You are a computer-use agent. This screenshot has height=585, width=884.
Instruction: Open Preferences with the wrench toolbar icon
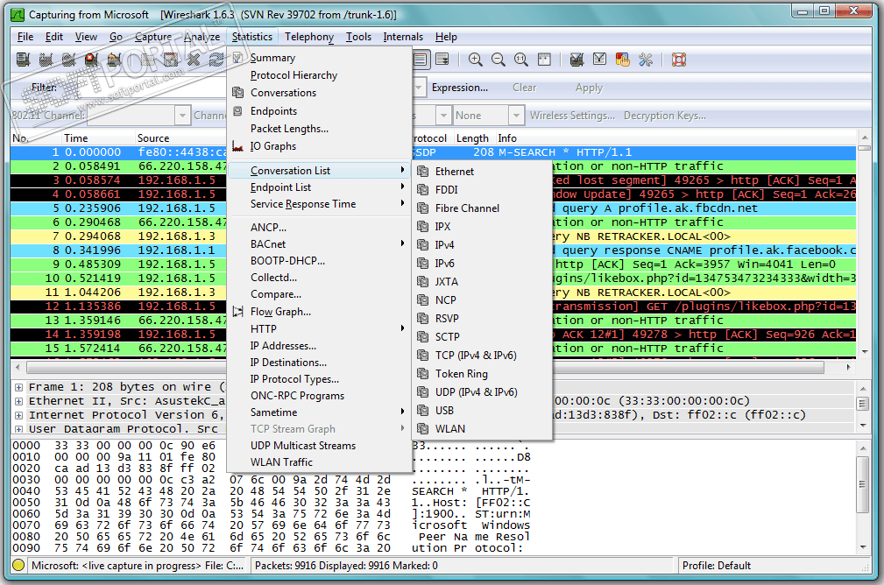(646, 60)
